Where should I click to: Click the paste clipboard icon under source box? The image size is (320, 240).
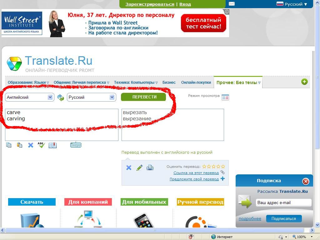[x=20, y=145]
